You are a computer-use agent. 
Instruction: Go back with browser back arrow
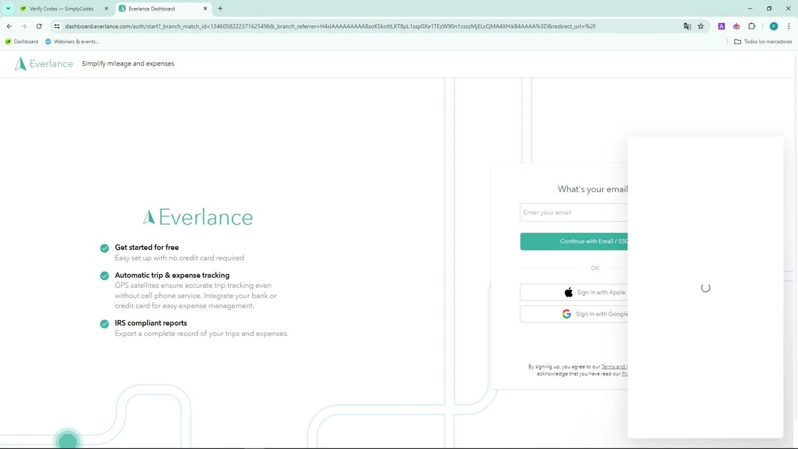point(9,26)
